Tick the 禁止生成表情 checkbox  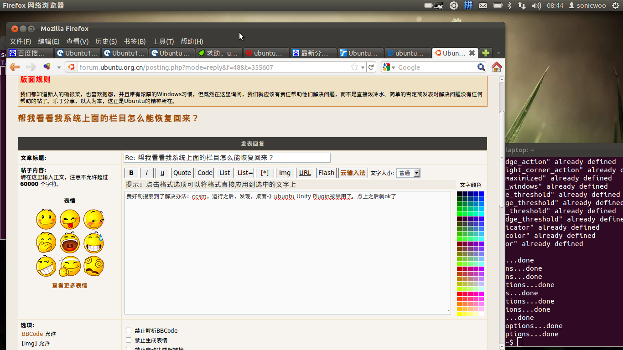(129, 340)
